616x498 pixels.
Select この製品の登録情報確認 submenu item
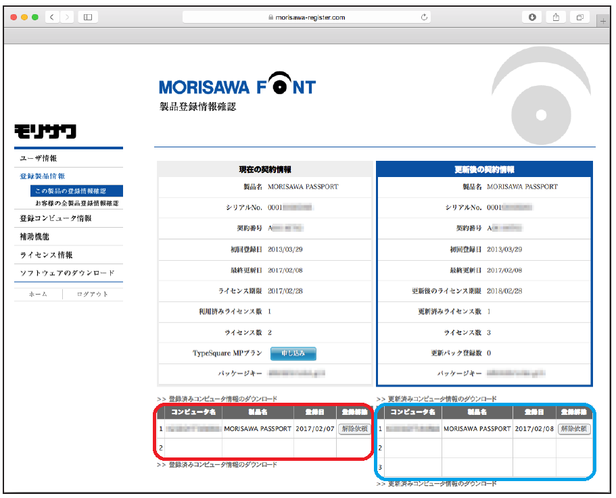(x=76, y=191)
